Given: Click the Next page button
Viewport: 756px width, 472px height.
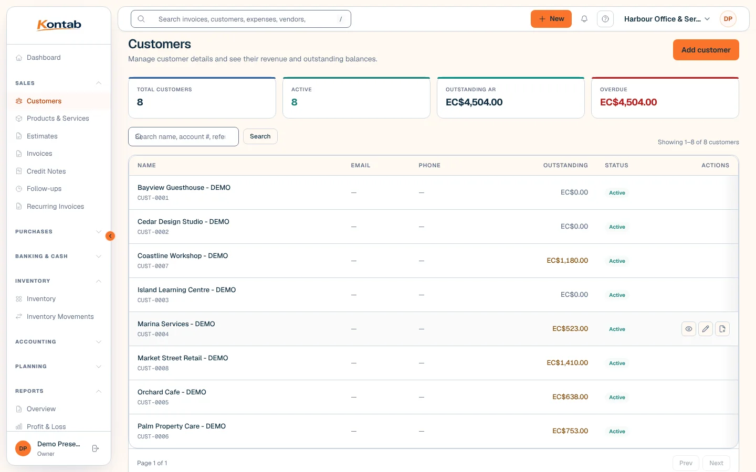Looking at the screenshot, I should click(x=716, y=463).
